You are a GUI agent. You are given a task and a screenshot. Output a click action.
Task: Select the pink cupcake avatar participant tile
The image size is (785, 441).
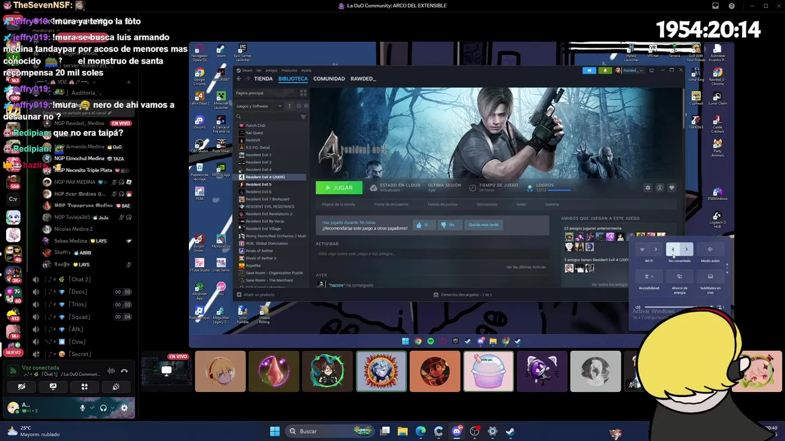[489, 371]
